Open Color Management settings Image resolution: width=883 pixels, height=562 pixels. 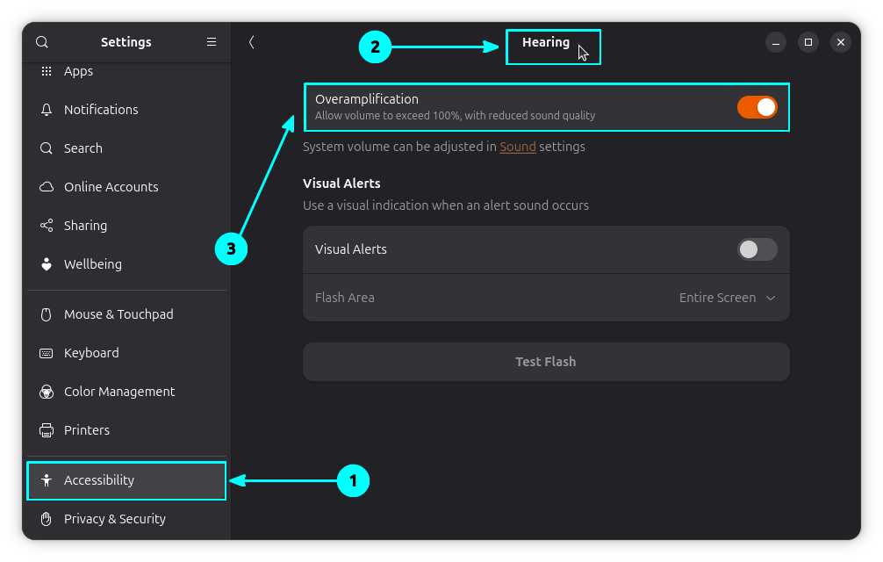click(x=126, y=392)
